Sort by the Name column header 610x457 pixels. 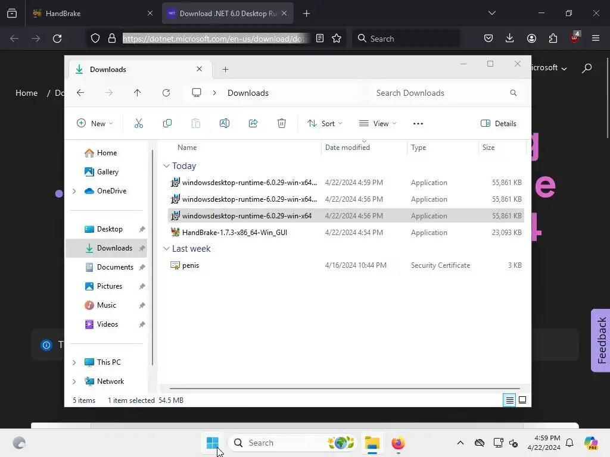(187, 148)
